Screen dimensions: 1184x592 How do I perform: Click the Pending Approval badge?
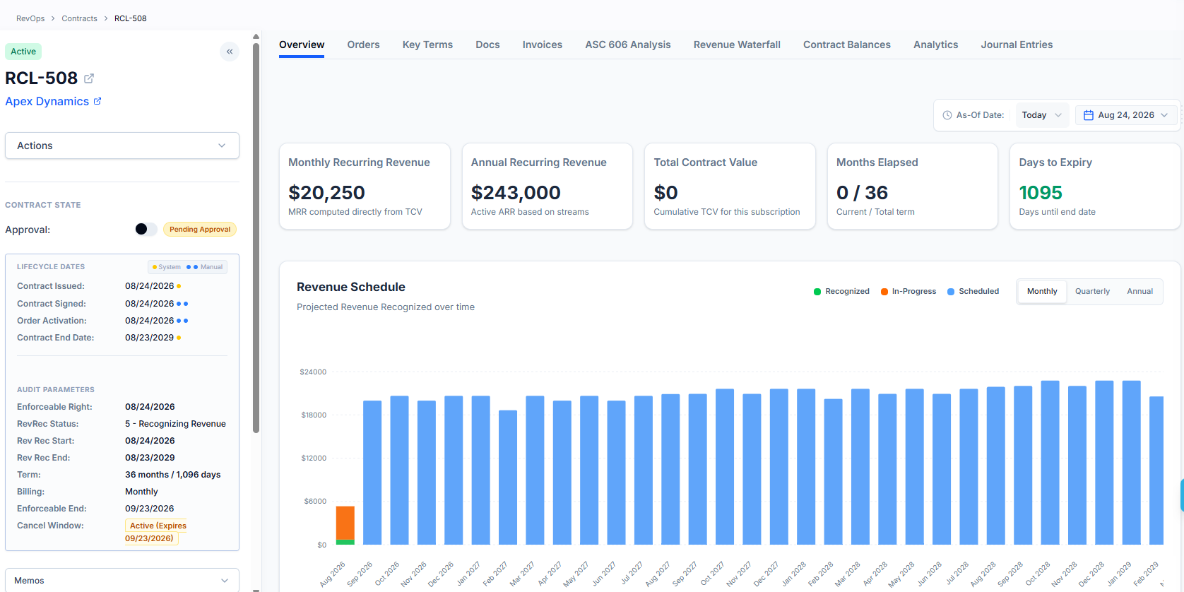point(200,229)
